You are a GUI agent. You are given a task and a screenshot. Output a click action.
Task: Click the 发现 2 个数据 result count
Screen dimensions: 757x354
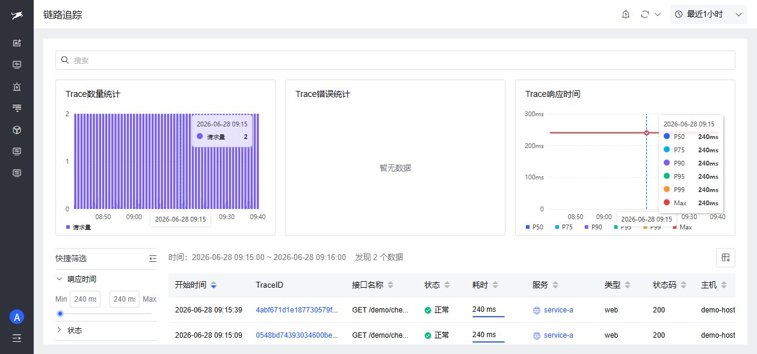pyautogui.click(x=379, y=257)
